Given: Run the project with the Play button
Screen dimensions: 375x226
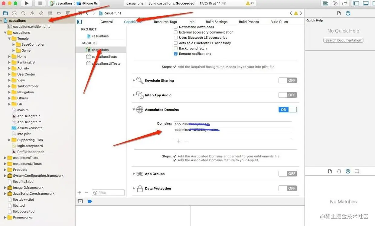Looking at the screenshot, I should pyautogui.click(x=27, y=3).
